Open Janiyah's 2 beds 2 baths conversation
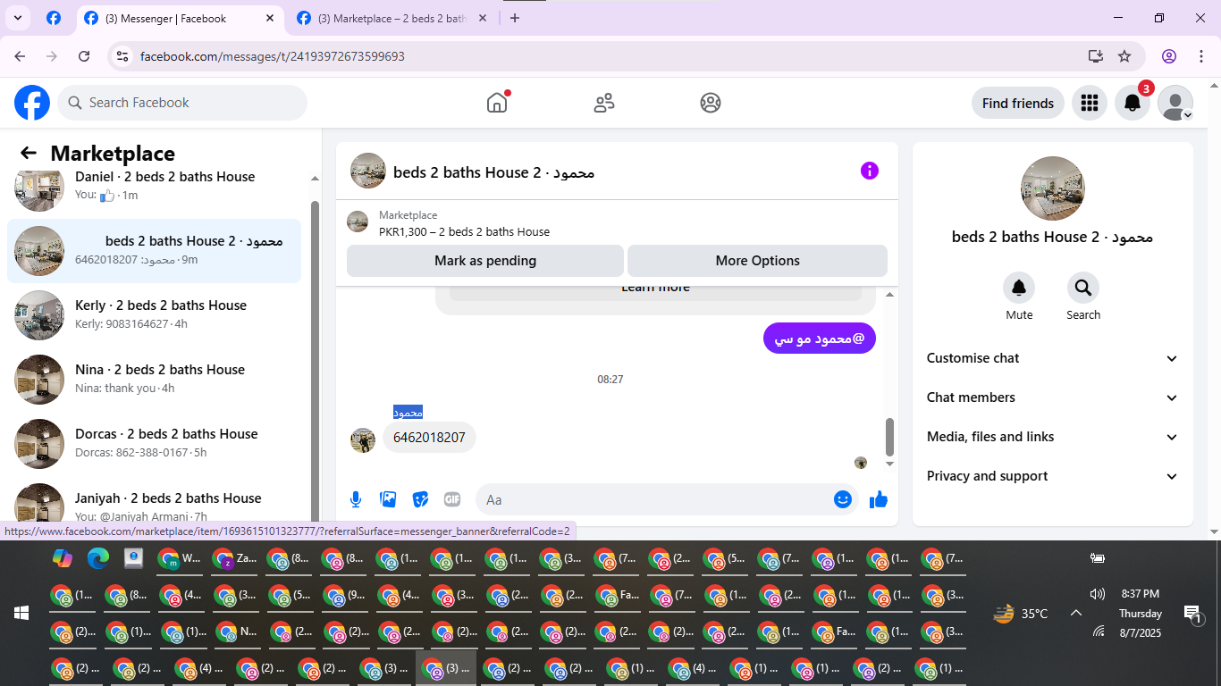This screenshot has width=1221, height=686. coord(155,504)
